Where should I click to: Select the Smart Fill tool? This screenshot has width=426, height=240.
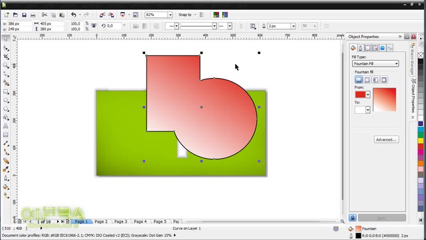(x=6, y=83)
